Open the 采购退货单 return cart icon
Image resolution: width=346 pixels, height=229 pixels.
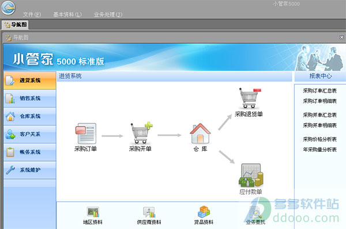(x=250, y=98)
